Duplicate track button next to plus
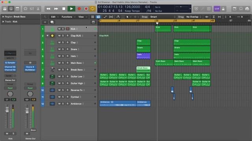The image size is (252, 141). (x=52, y=22)
